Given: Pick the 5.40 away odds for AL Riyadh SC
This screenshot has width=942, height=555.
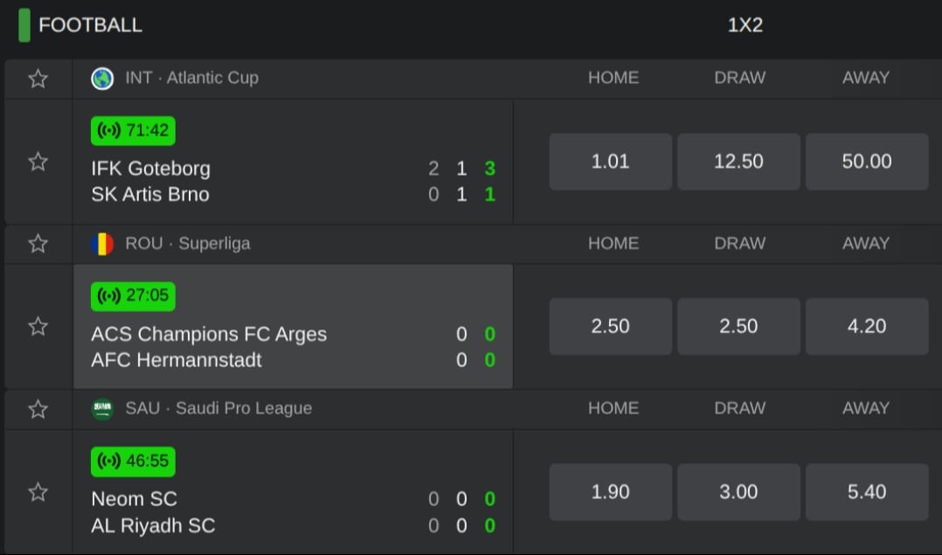Looking at the screenshot, I should click(x=866, y=491).
